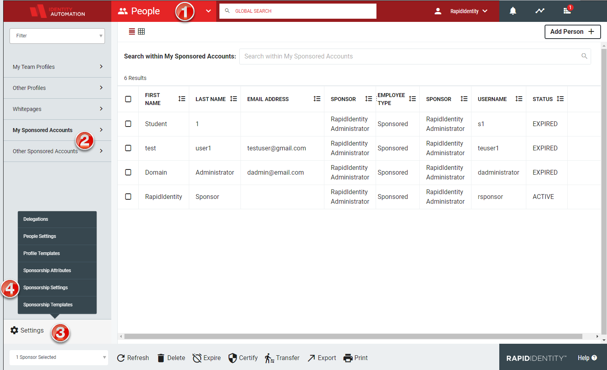Open the Settings gear menu
Image resolution: width=607 pixels, height=370 pixels.
click(27, 330)
